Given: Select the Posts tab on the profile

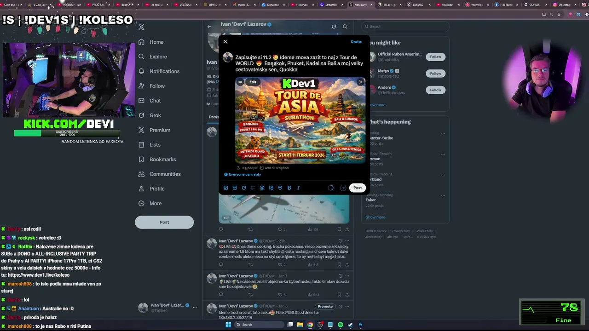Looking at the screenshot, I should (214, 117).
